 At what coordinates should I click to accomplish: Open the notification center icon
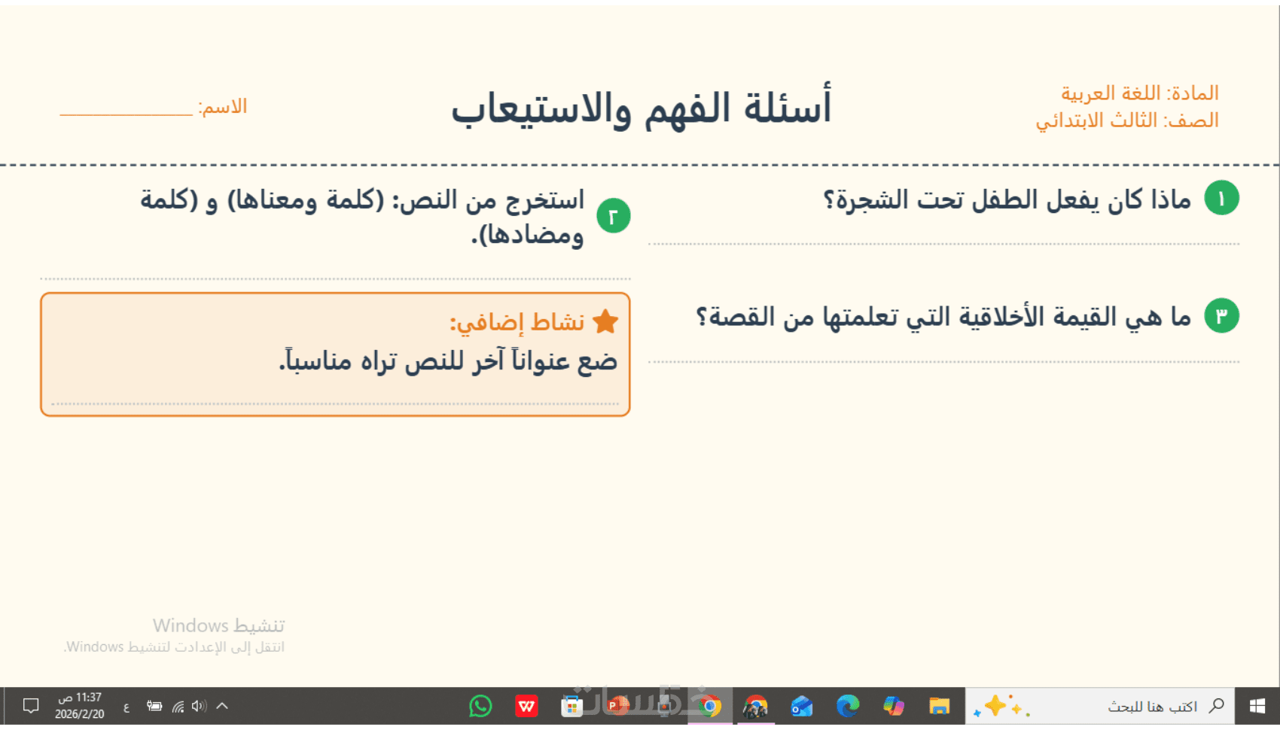click(31, 706)
